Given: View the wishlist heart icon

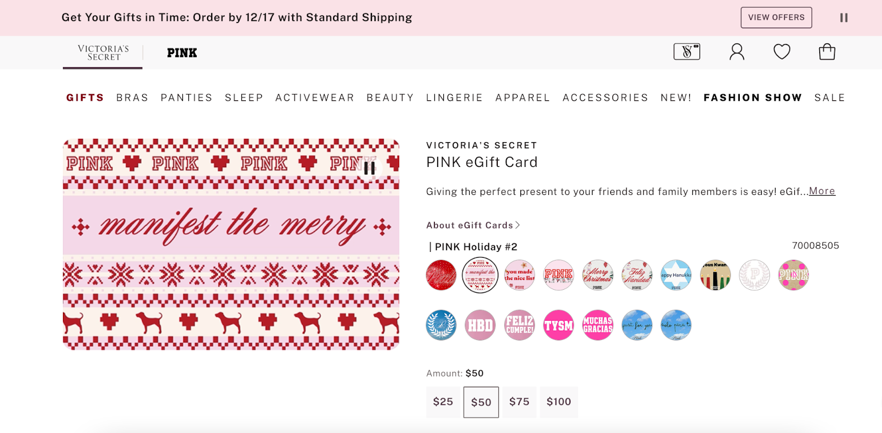Looking at the screenshot, I should click(x=782, y=52).
